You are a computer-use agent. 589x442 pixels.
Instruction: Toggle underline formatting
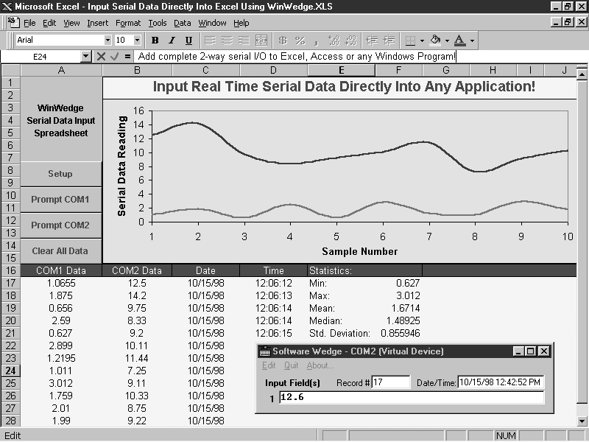pyautogui.click(x=188, y=41)
